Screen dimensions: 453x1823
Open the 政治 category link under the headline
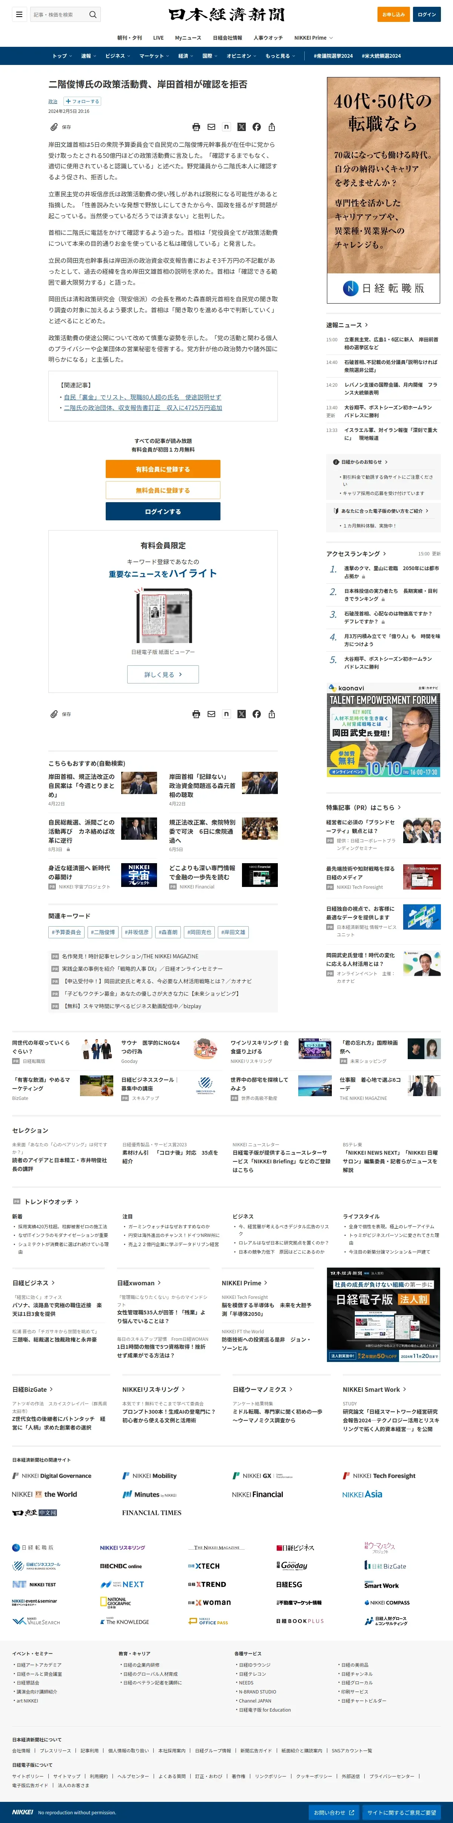coord(53,101)
